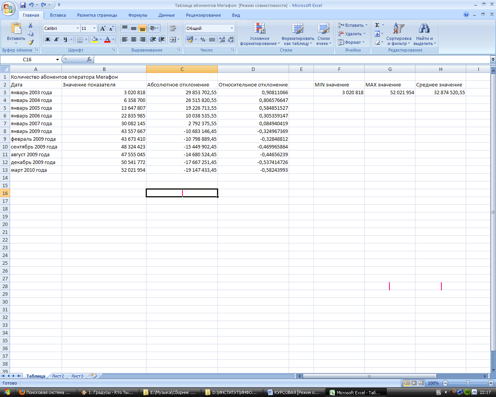
Task: Toggle bold (Ж) formatting
Action: 48,40
